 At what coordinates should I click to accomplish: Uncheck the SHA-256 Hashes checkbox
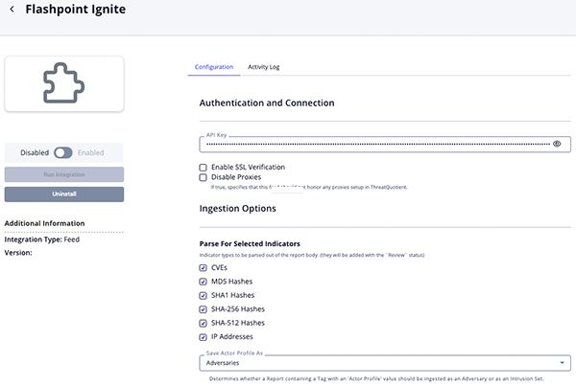[203, 309]
